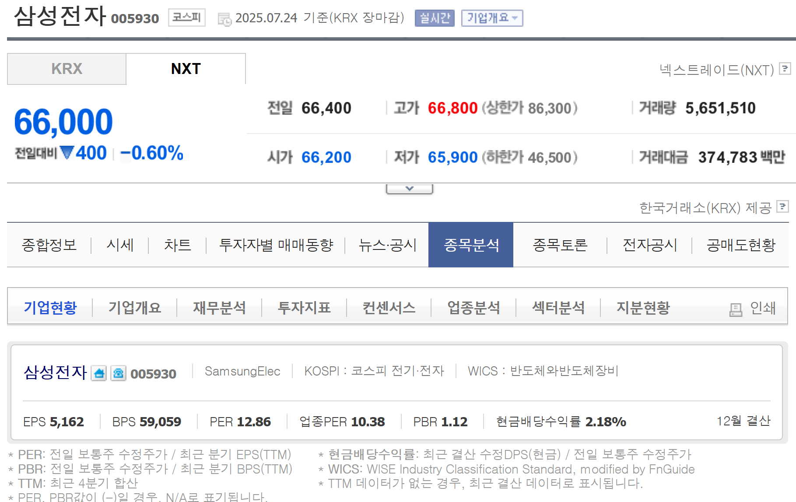Expand the quote details chevron
The height and width of the screenshot is (502, 796).
click(410, 189)
